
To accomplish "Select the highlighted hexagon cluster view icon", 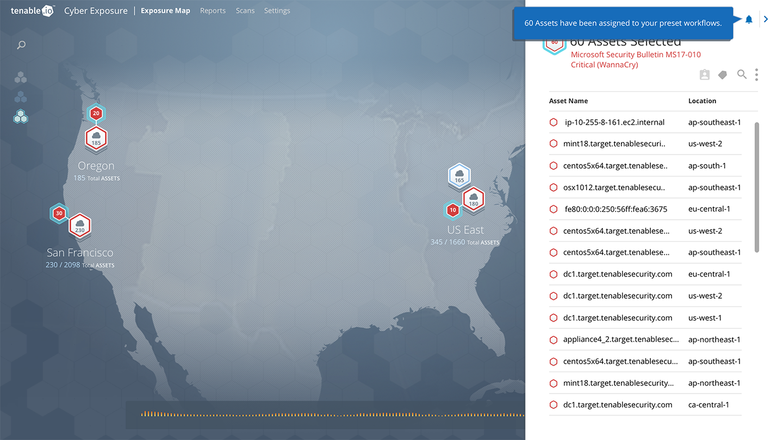I will coord(21,116).
